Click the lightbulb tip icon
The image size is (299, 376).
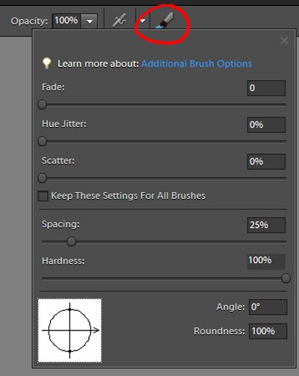point(46,64)
